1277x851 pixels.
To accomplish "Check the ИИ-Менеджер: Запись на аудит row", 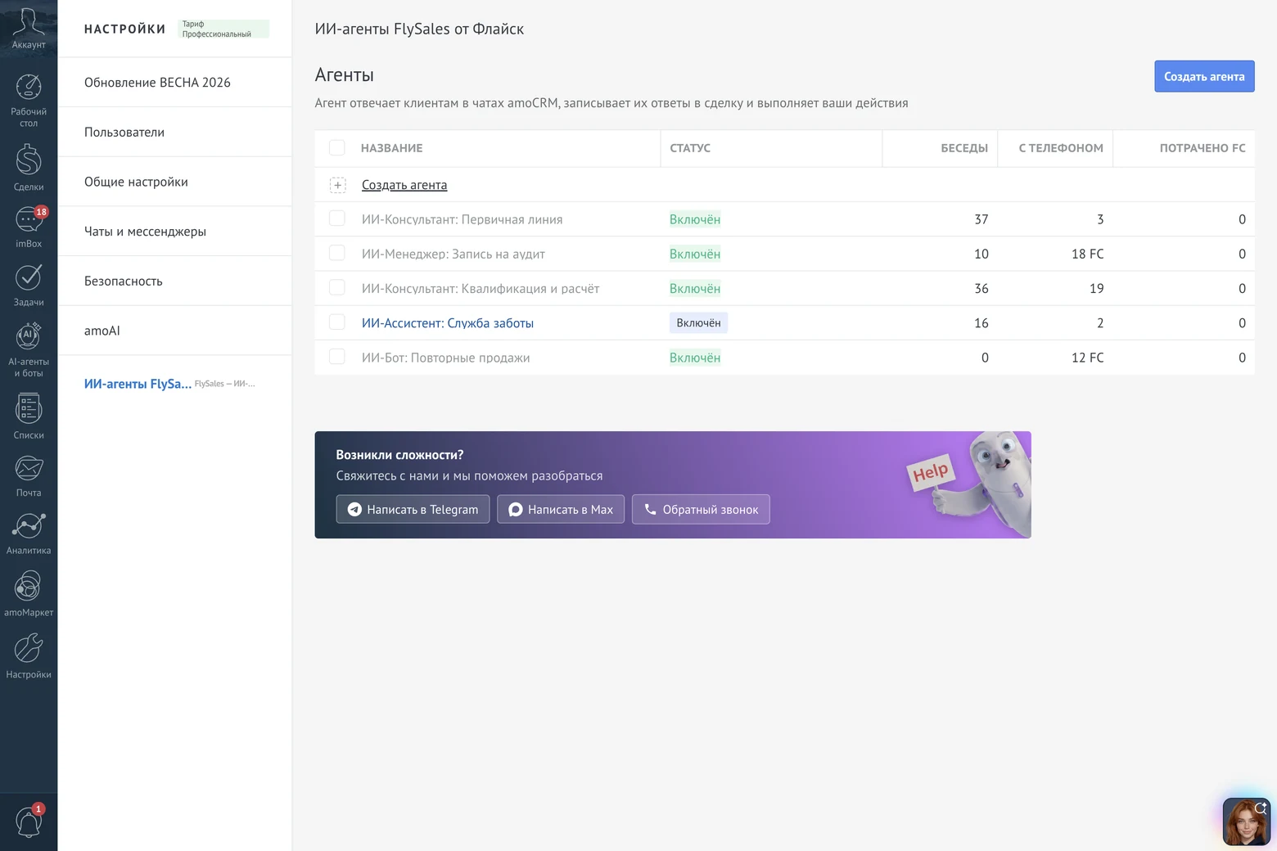I will tap(336, 254).
